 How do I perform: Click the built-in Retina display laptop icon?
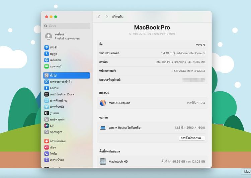click(x=103, y=128)
